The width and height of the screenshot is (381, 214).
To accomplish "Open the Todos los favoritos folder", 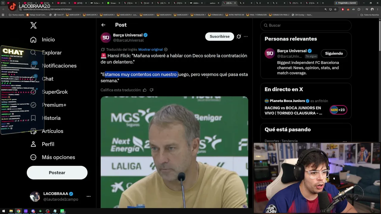I will pyautogui.click(x=370, y=15).
